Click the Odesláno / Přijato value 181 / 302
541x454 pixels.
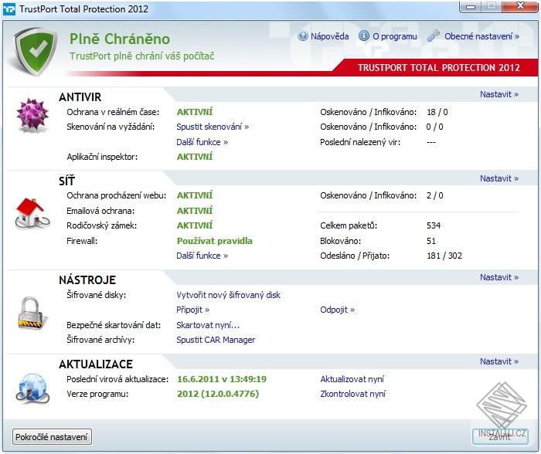tap(444, 256)
